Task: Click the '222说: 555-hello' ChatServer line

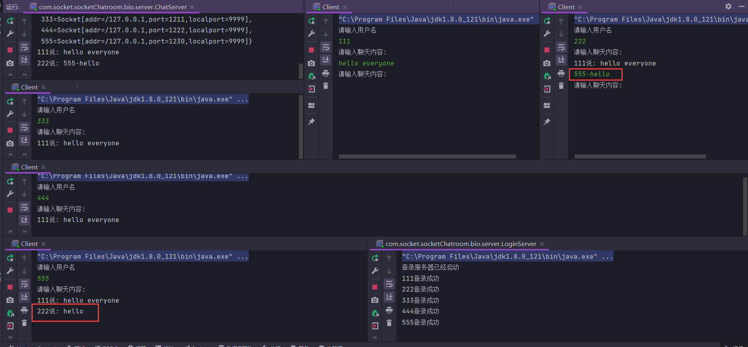Action: pyautogui.click(x=68, y=63)
